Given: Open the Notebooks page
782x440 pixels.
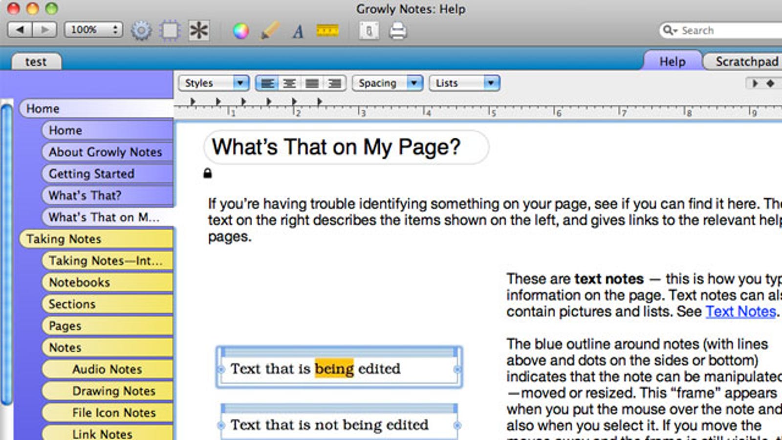Looking at the screenshot, I should [108, 283].
